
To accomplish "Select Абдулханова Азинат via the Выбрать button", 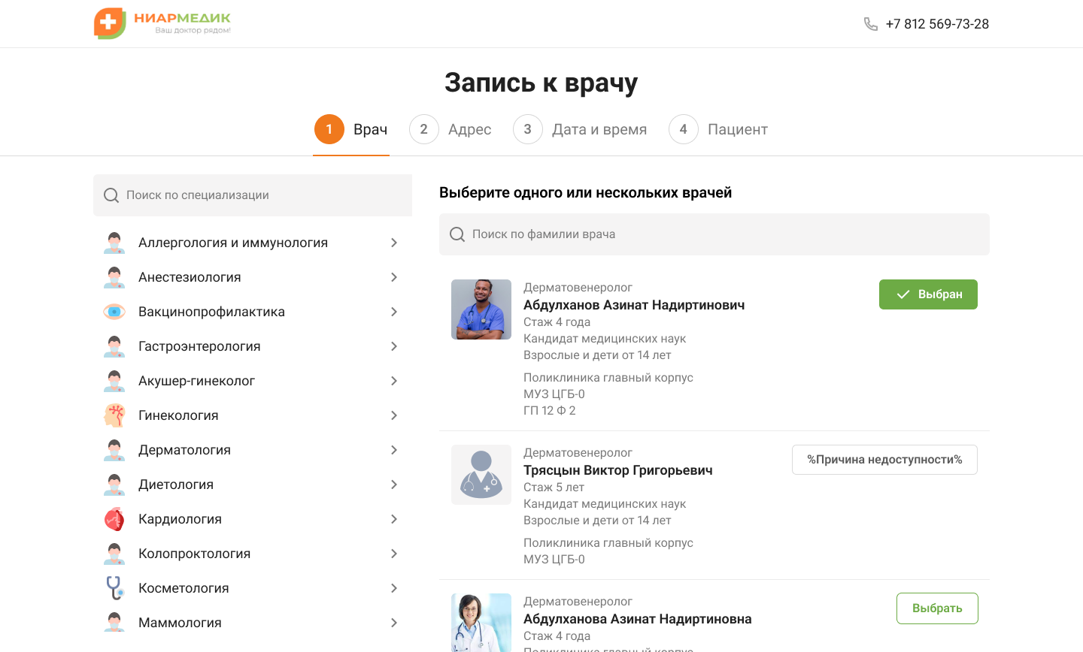I will (936, 608).
